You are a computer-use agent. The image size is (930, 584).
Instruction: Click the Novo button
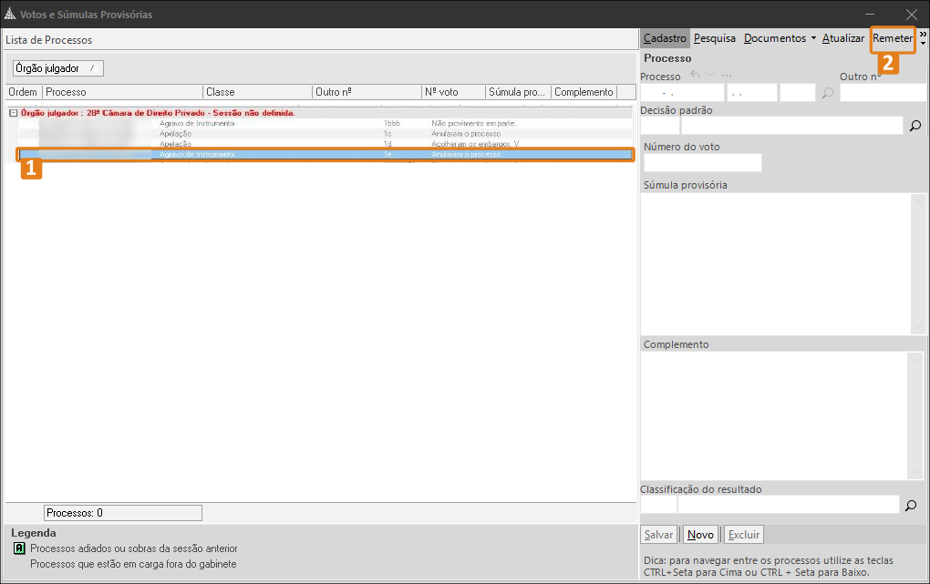point(700,535)
